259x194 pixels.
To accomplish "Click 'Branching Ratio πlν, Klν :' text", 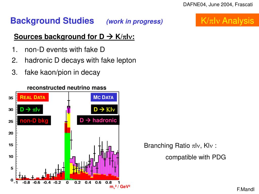I will (x=180, y=146).
